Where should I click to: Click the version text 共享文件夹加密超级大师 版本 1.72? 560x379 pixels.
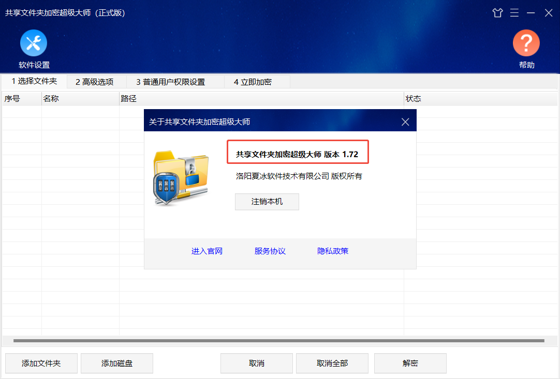(297, 155)
